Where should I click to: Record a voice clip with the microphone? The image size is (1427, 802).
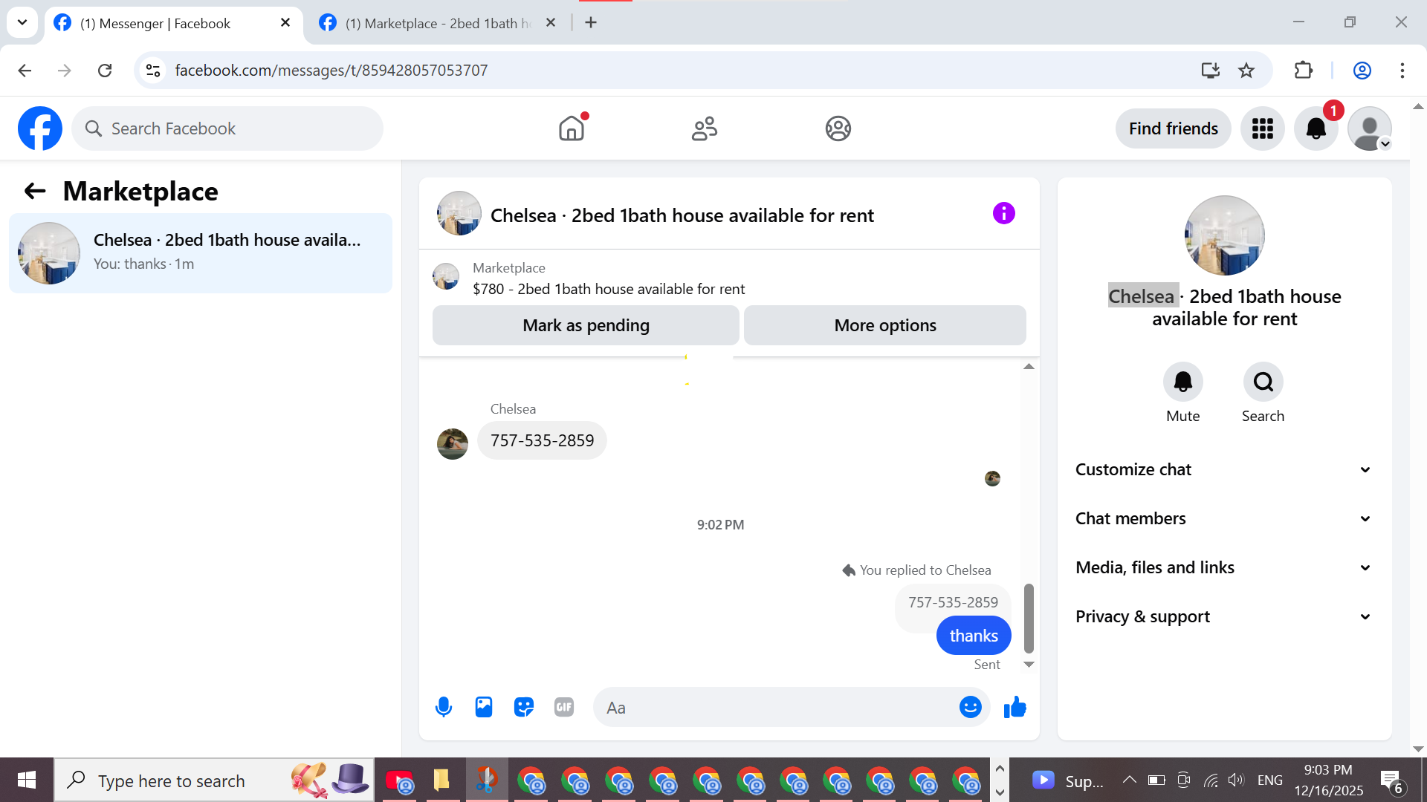pyautogui.click(x=444, y=707)
